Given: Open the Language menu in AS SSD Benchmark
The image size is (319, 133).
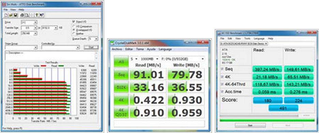Looking at the screenshot, I should [259, 39].
